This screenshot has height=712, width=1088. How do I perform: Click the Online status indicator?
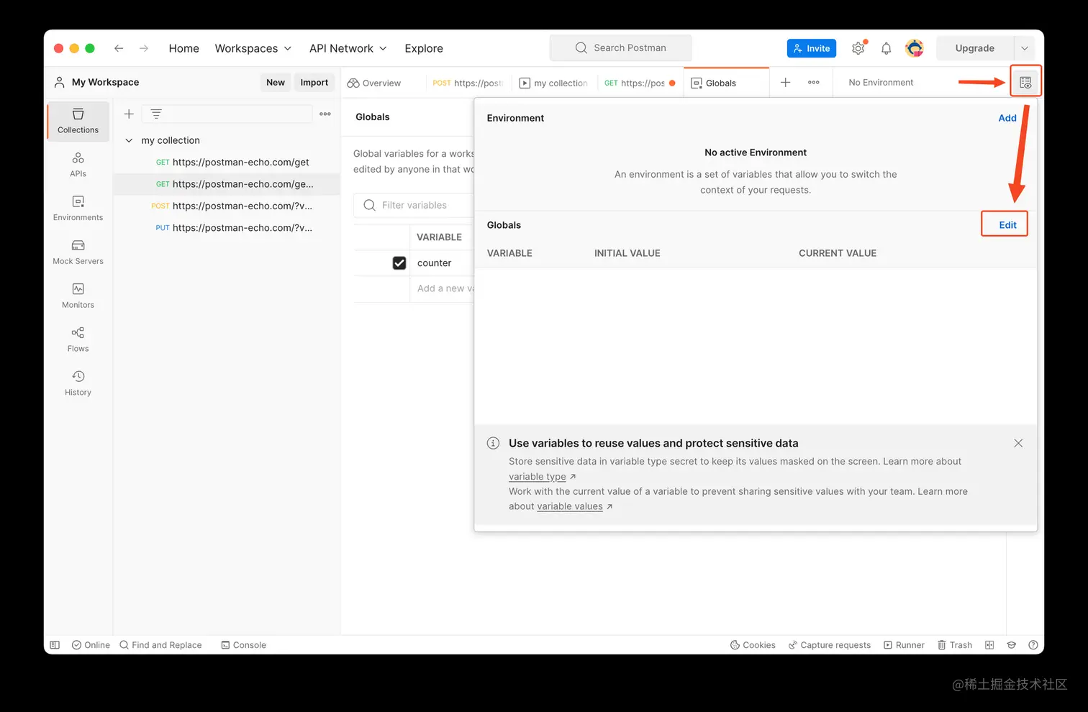tap(91, 645)
